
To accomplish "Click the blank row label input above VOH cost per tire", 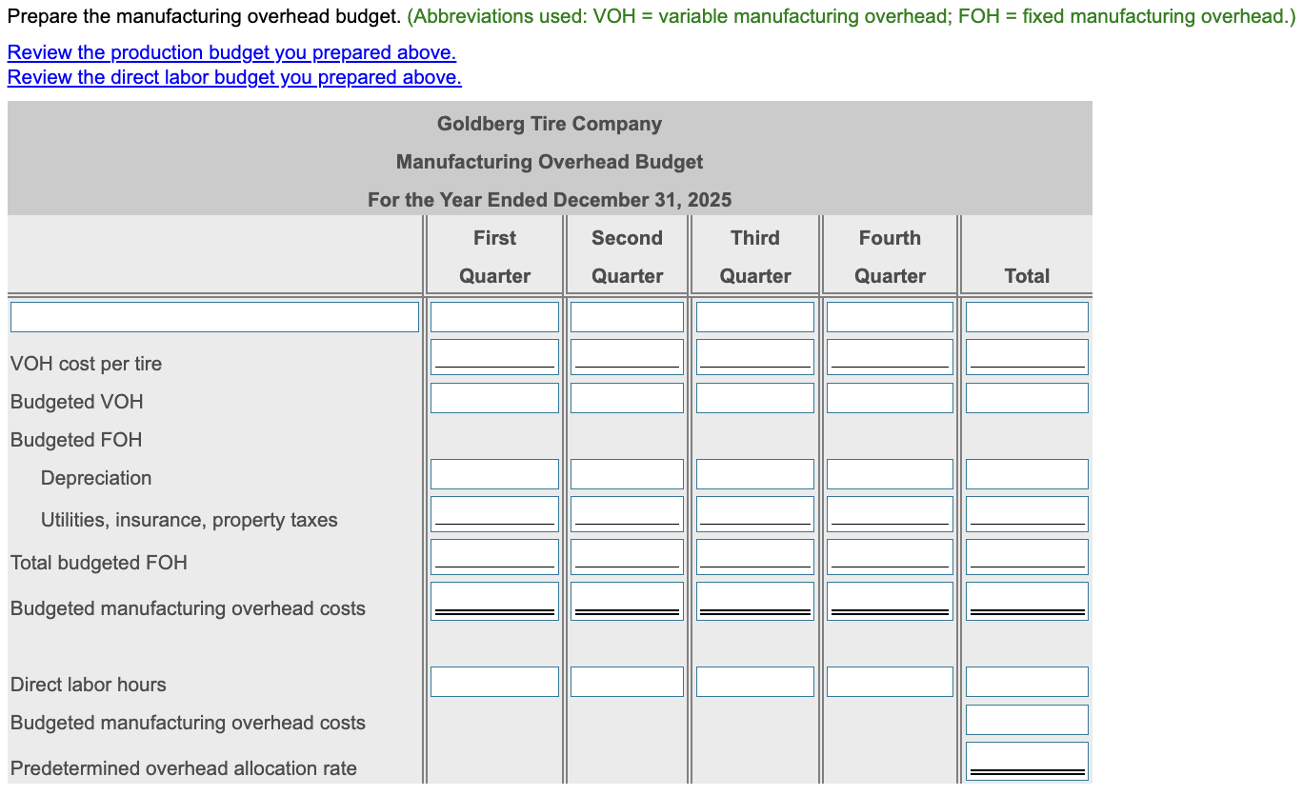I will pyautogui.click(x=214, y=317).
